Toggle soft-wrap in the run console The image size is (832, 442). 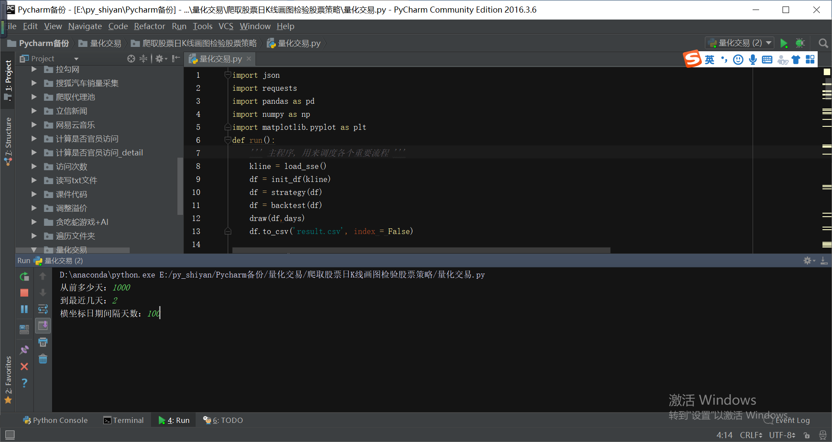coord(43,309)
